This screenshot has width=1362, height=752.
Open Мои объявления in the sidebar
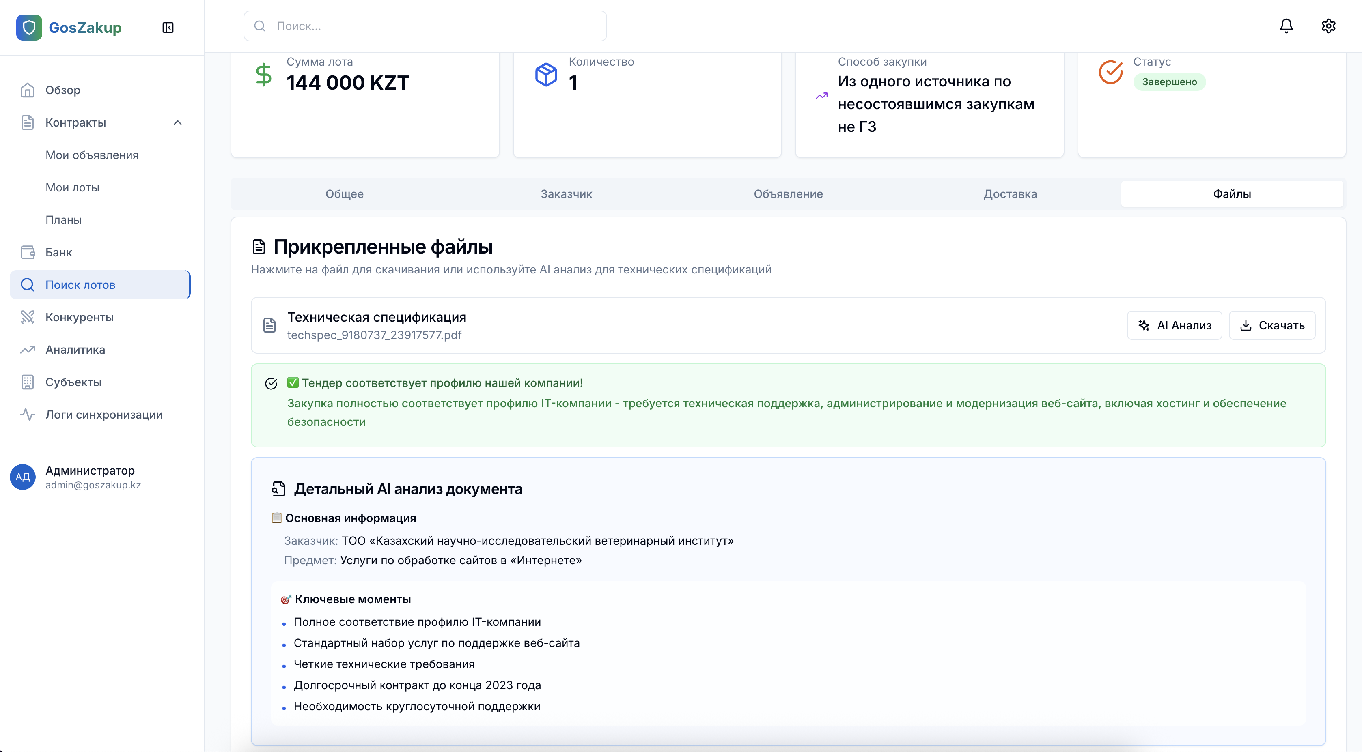[92, 155]
